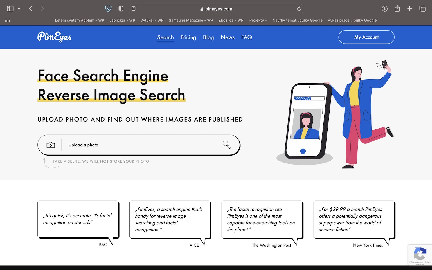Viewport: 432px width, 270px height.
Task: Expand the Projekty bookmarks folder
Action: click(258, 20)
